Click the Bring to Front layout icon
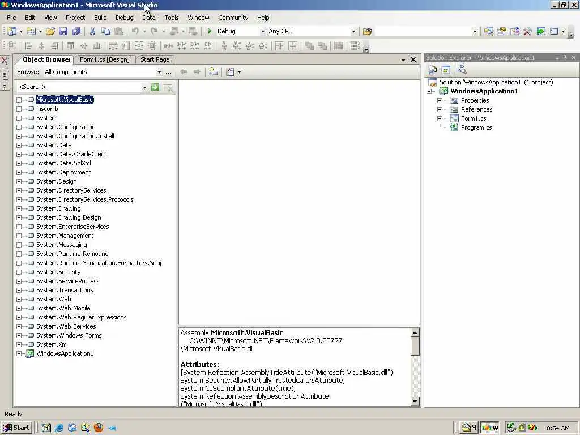 tap(309, 46)
